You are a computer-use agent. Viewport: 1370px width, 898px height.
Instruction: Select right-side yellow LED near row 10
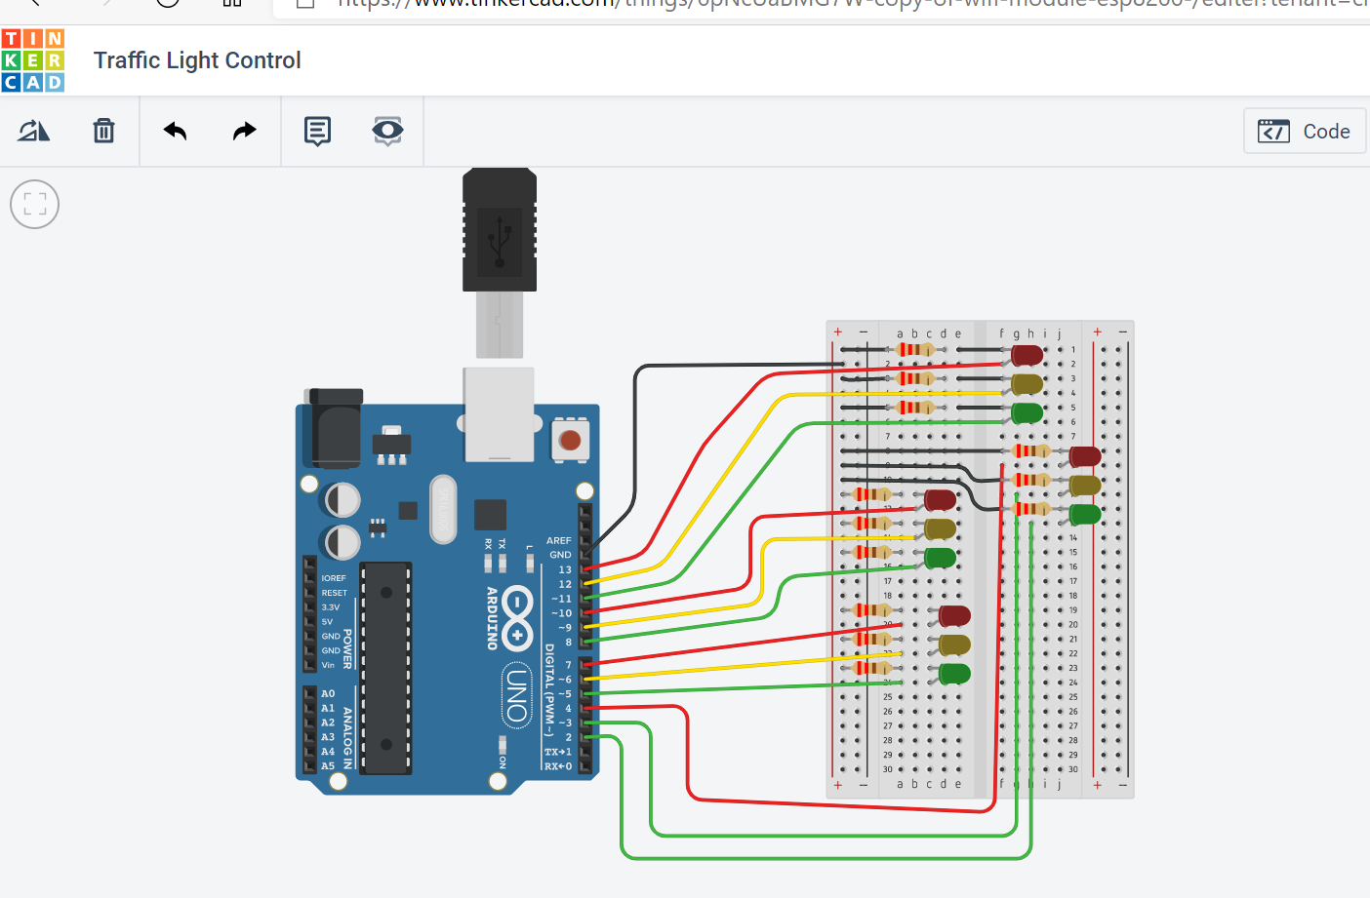tap(1084, 485)
